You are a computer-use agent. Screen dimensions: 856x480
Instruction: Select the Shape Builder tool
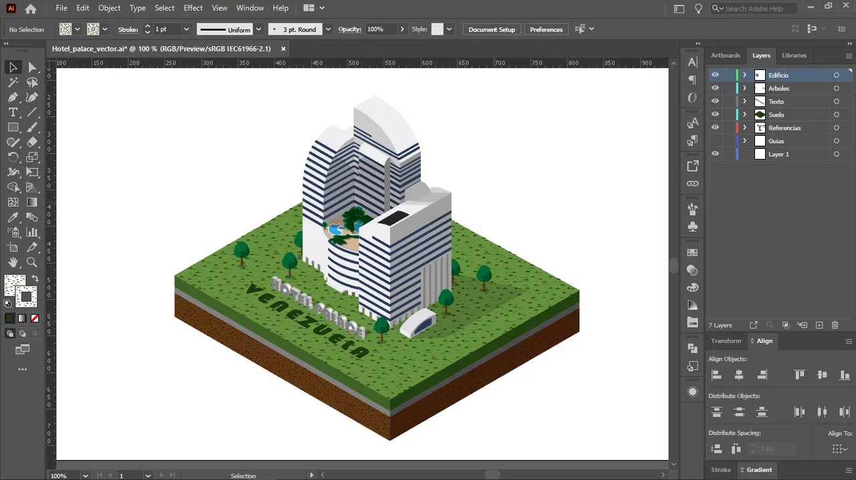click(x=13, y=188)
